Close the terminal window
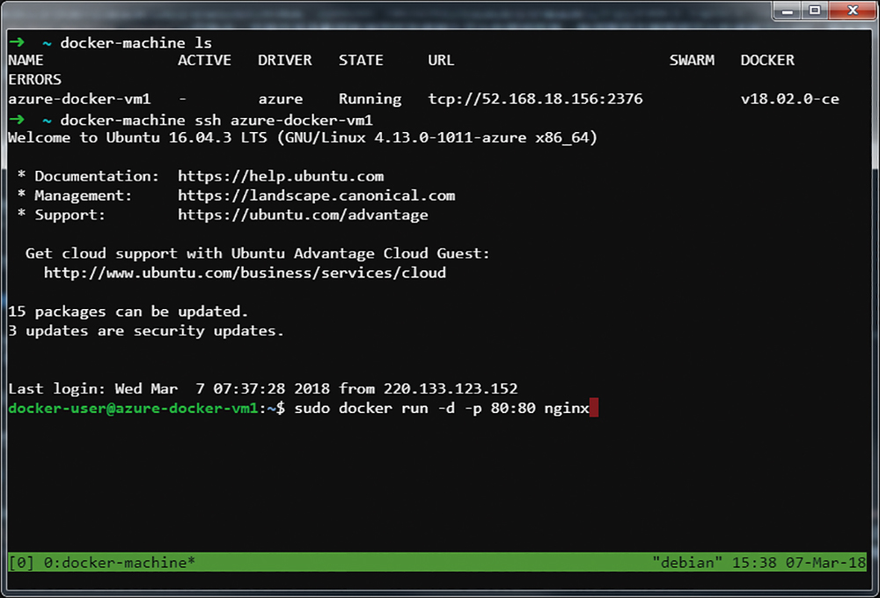Screen dimensions: 880x598 tap(848, 11)
